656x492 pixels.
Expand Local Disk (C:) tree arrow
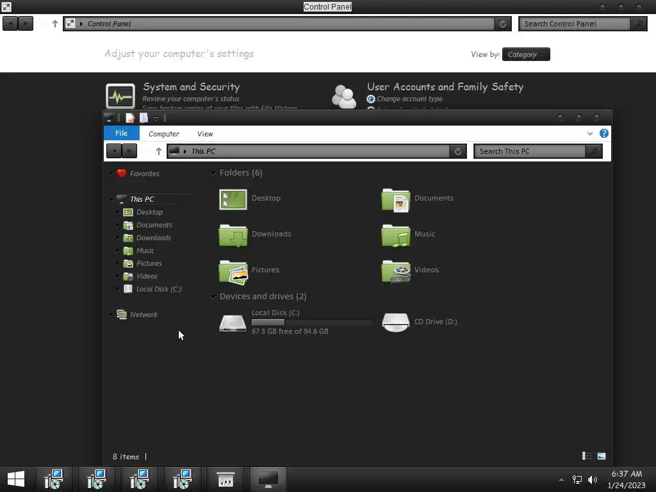pyautogui.click(x=118, y=289)
